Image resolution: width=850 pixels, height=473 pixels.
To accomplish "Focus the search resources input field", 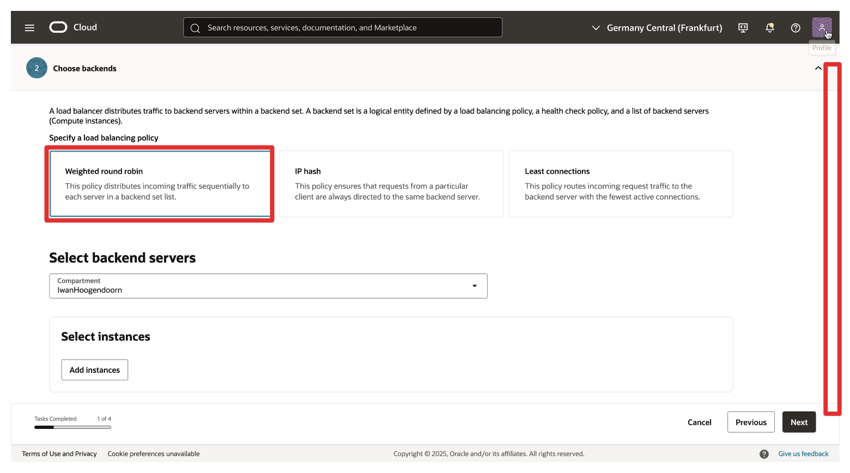I will (x=349, y=28).
